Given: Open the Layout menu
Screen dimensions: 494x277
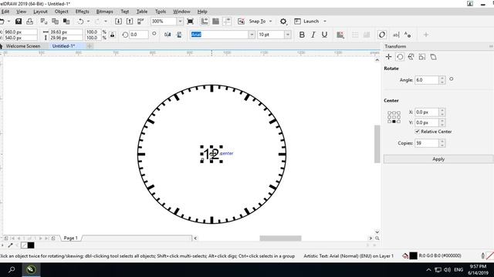Looking at the screenshot, I should click(x=40, y=12).
